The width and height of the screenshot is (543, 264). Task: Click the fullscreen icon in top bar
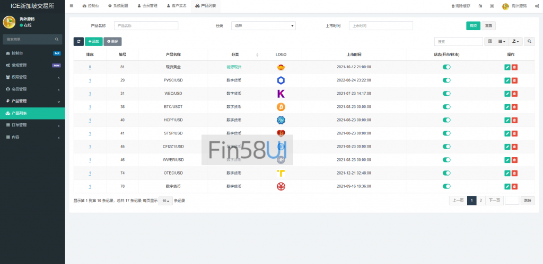pos(492,6)
